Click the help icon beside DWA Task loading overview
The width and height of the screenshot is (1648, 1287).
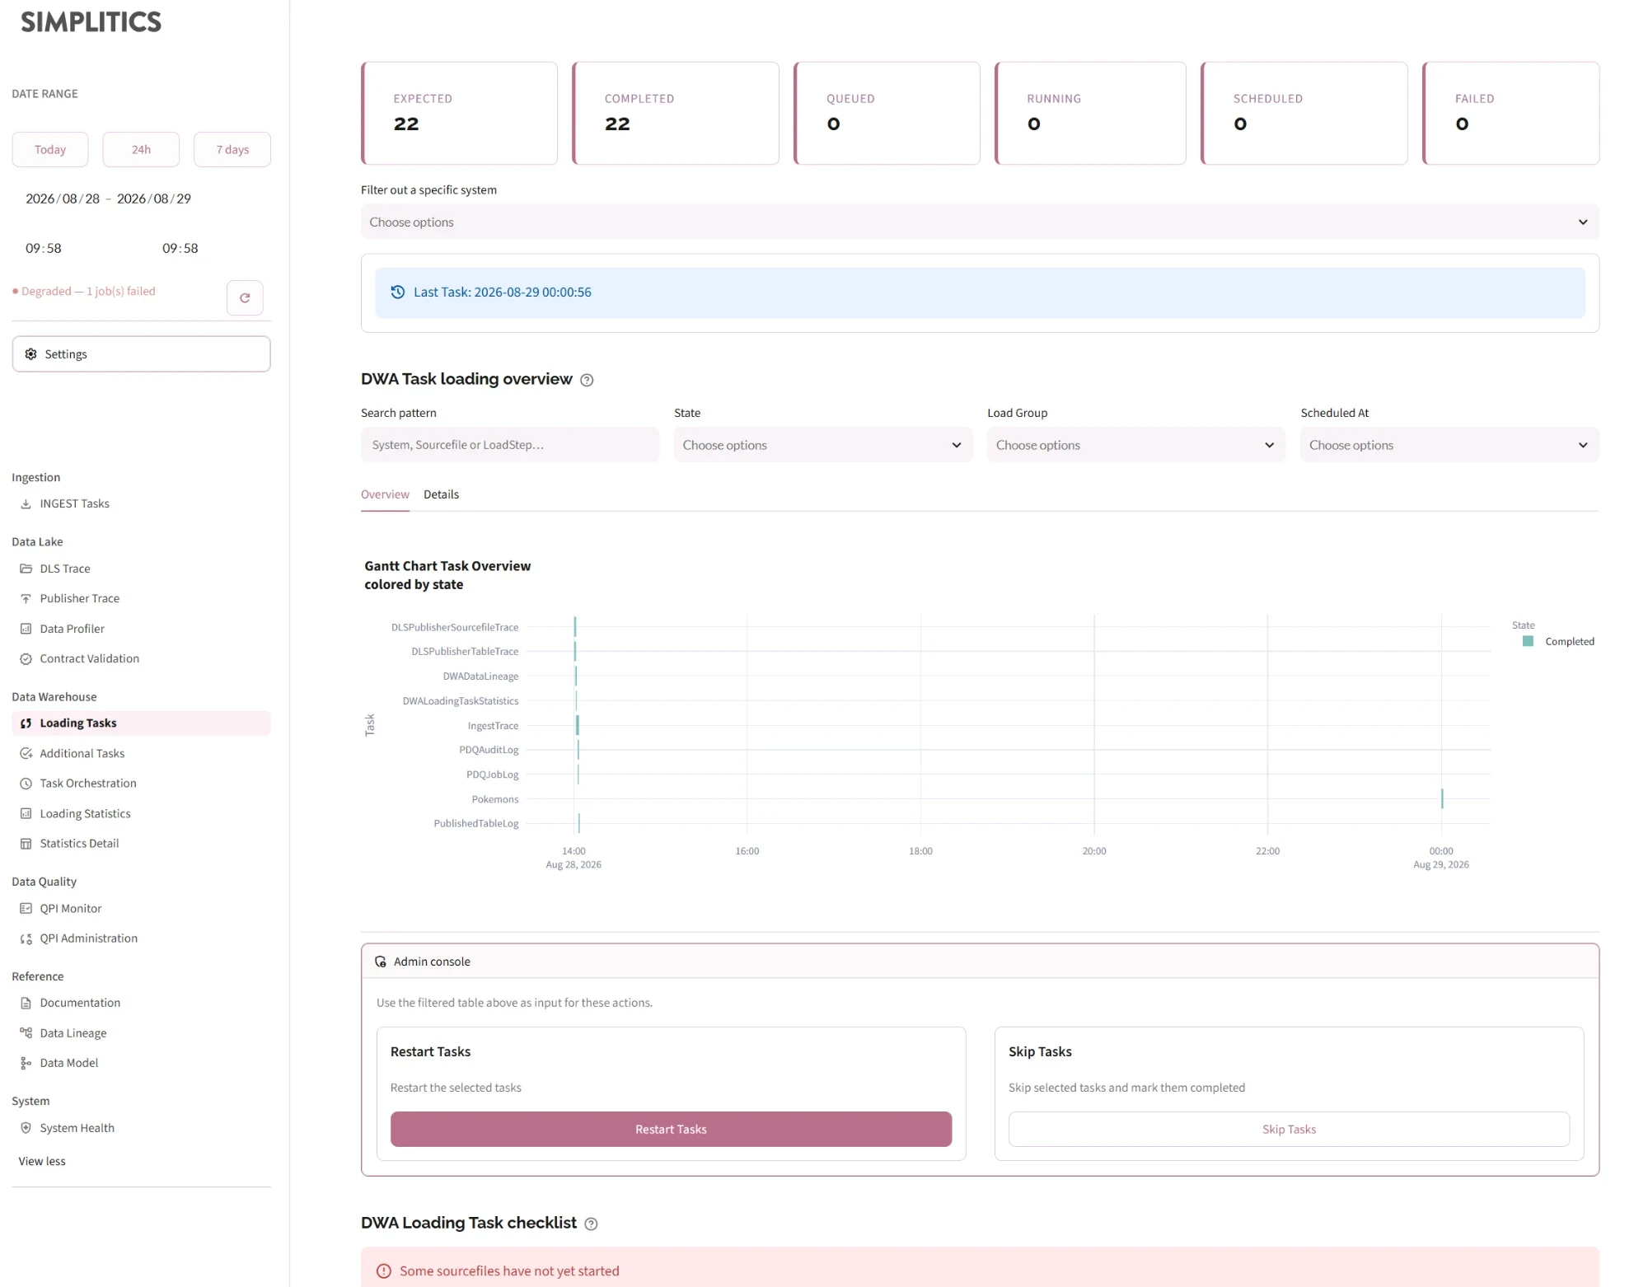tap(587, 380)
